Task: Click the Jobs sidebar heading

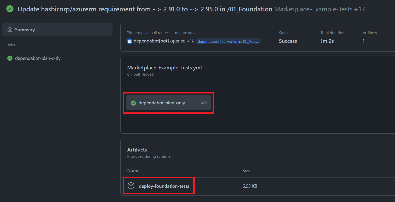Action: click(x=11, y=45)
